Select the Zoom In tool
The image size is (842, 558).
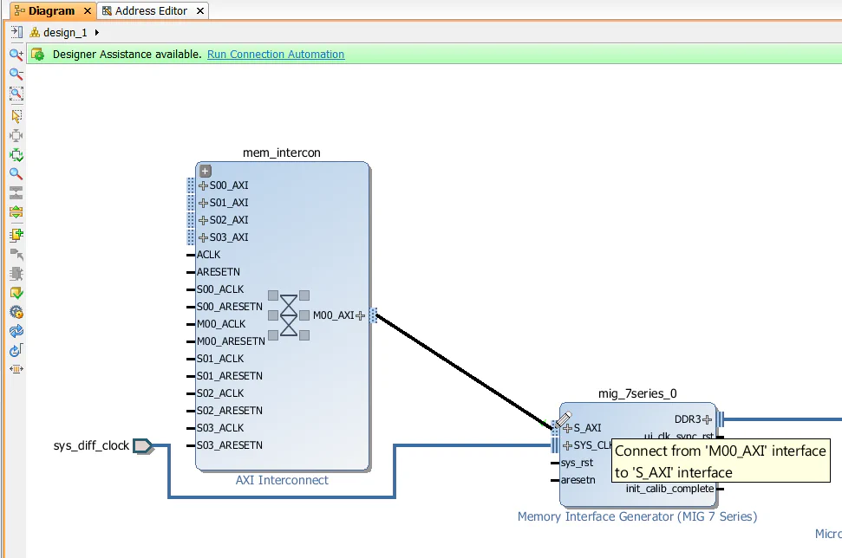tap(16, 54)
